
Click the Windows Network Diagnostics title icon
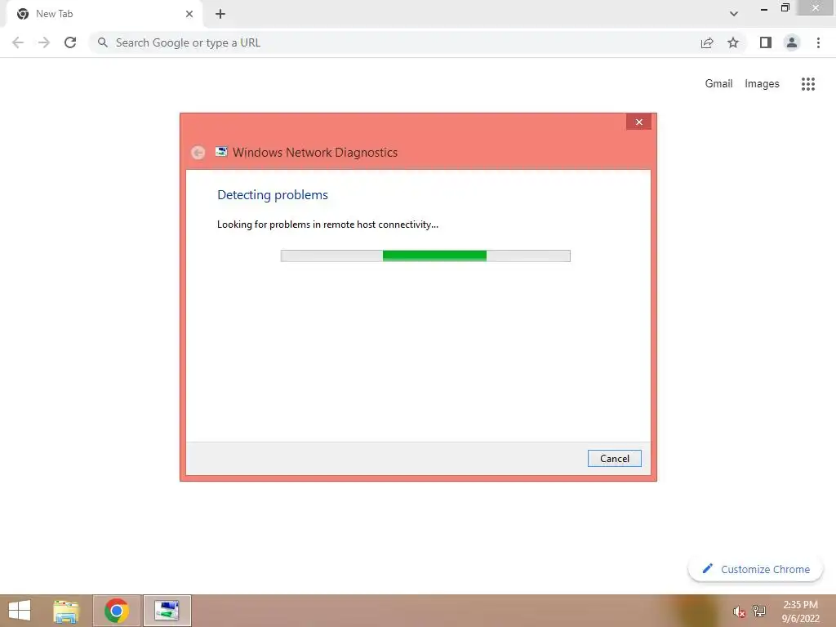coord(221,152)
